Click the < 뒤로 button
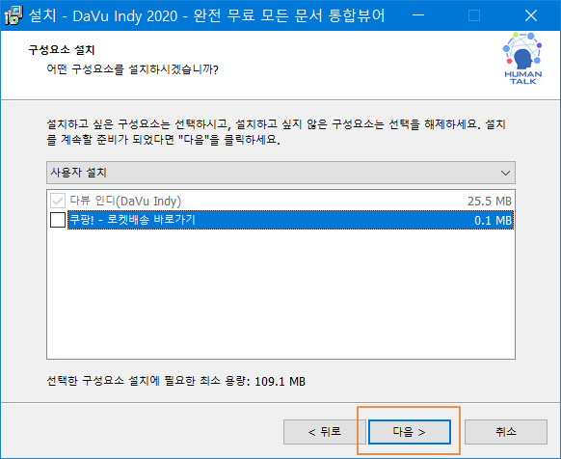Image resolution: width=561 pixels, height=459 pixels. [325, 432]
